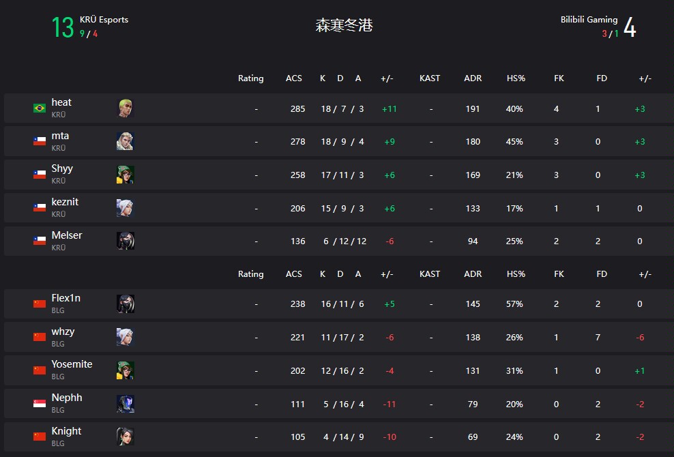Select the Bilibili Gaming team name
Screen dimensions: 674x457
tap(589, 20)
